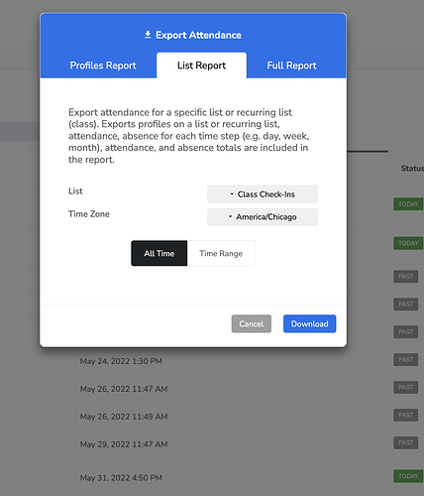Click the PAST badge on the May 24 row

406,359
